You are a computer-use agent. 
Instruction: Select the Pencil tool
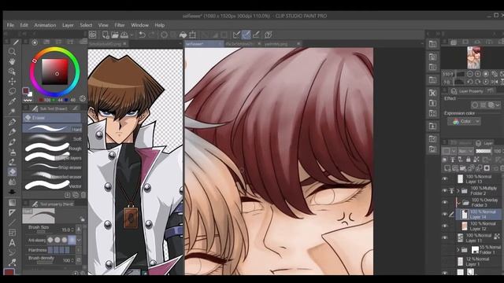click(x=12, y=132)
